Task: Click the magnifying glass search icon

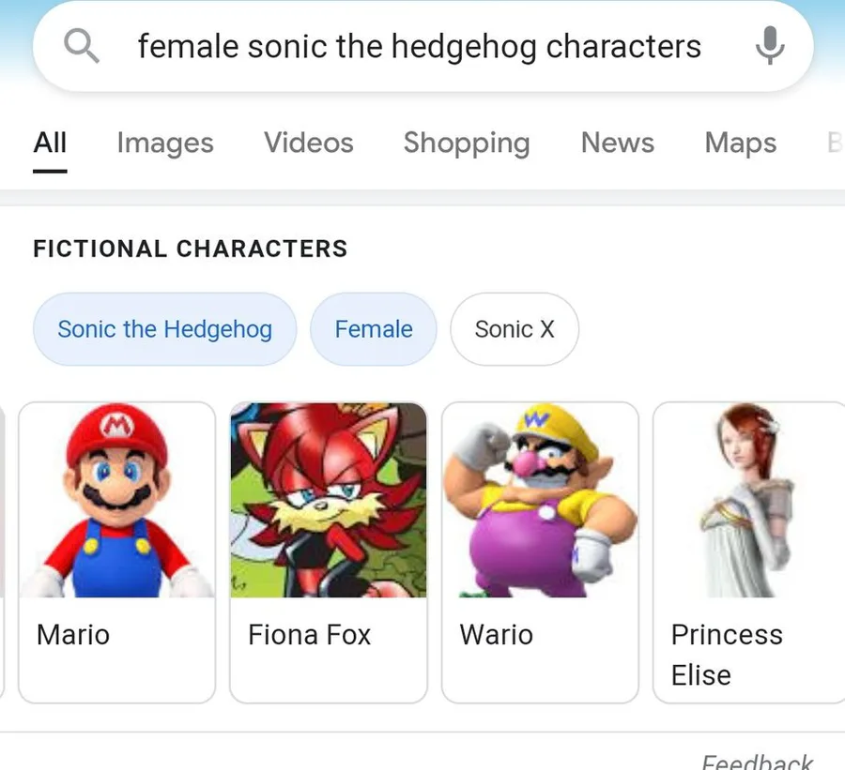Action: pyautogui.click(x=81, y=45)
